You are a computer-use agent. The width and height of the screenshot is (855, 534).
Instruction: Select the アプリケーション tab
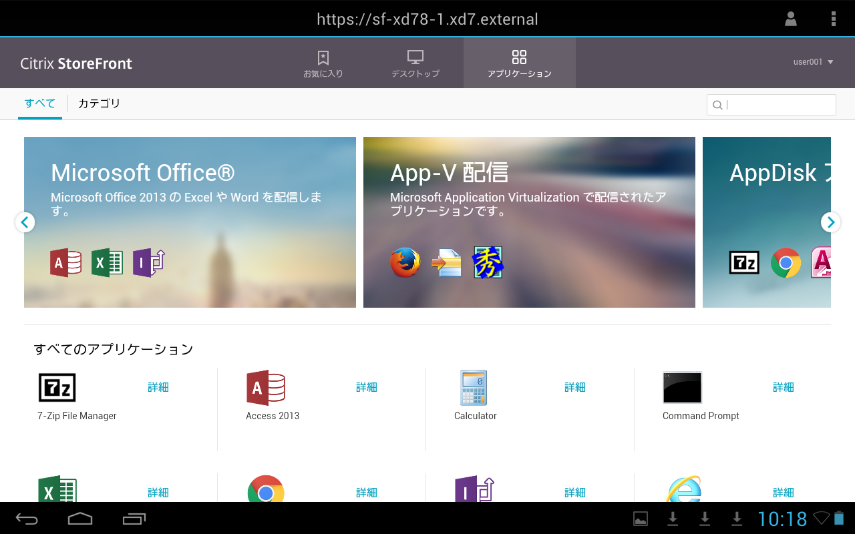coord(520,63)
